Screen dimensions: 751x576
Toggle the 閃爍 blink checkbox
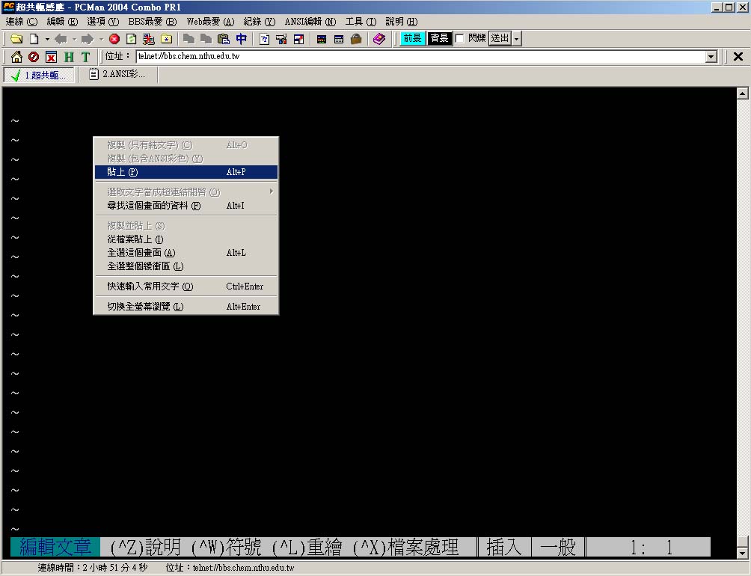460,38
